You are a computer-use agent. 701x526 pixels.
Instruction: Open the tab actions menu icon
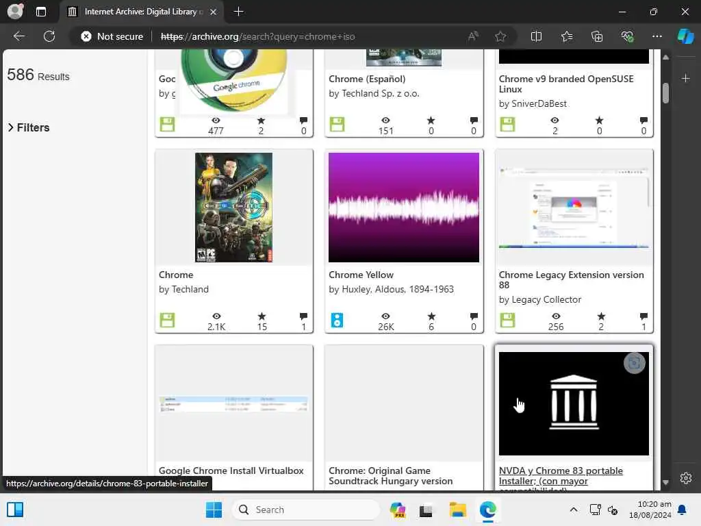pos(40,12)
